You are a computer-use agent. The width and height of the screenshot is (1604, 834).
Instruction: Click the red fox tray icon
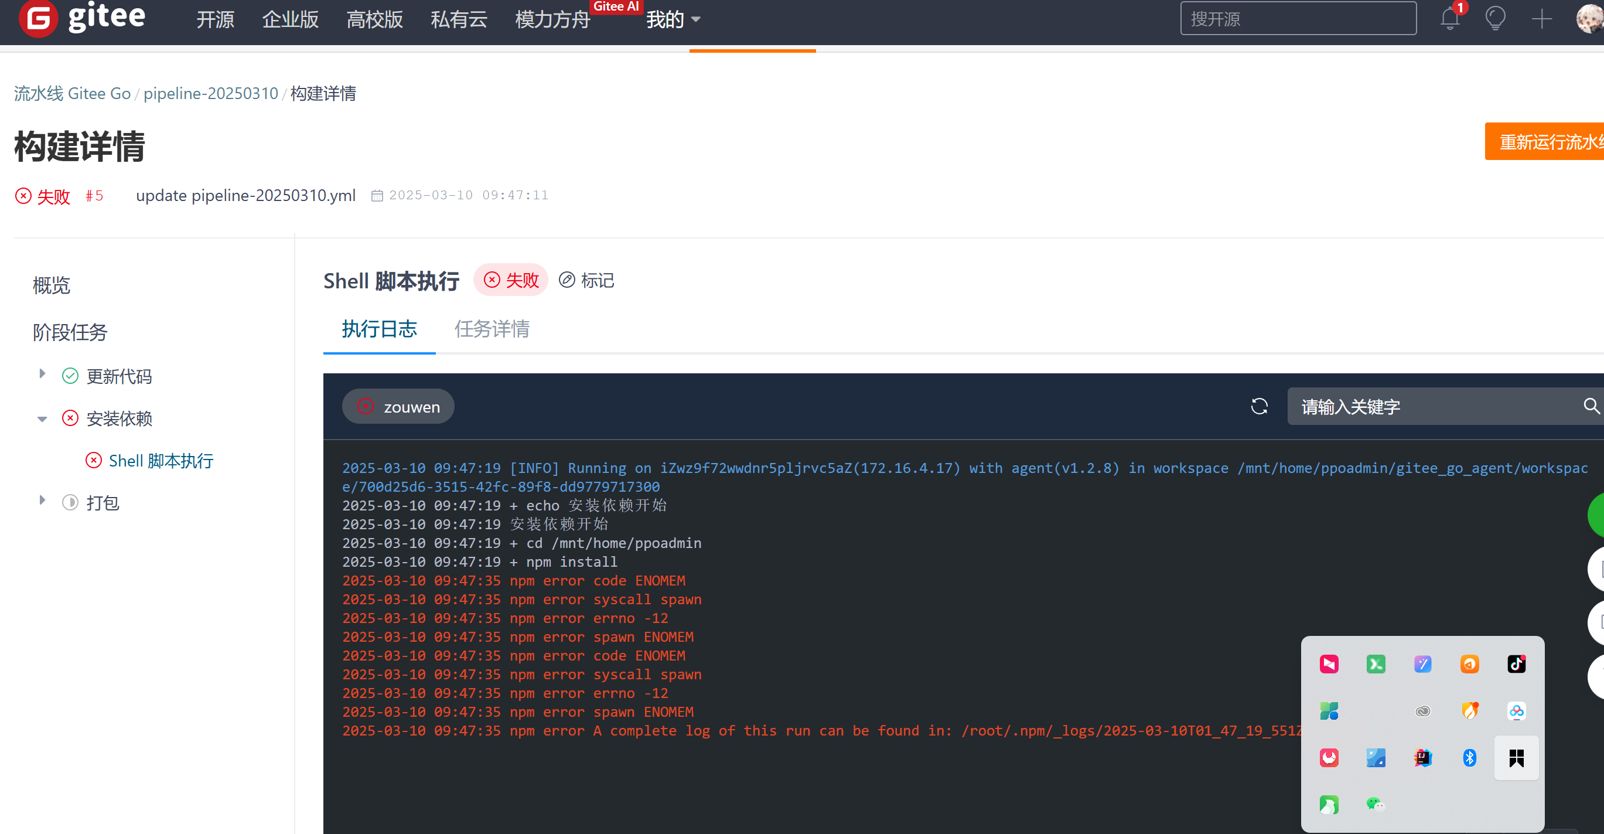[1329, 757]
